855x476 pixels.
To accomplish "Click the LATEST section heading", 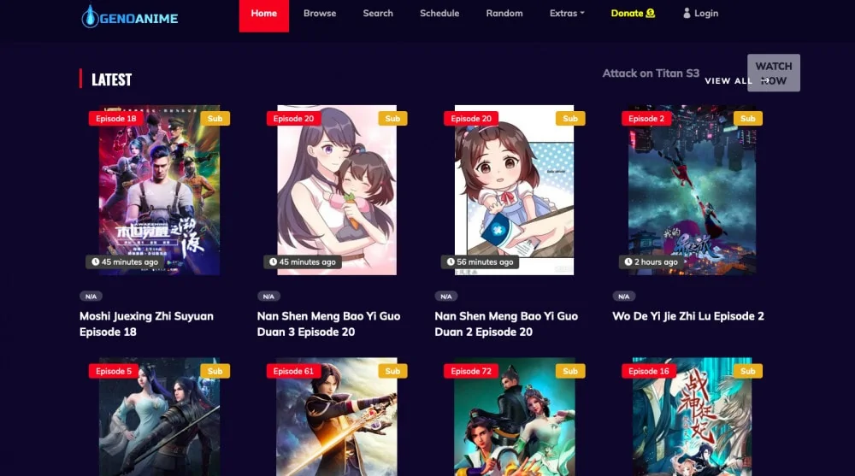I will (111, 79).
